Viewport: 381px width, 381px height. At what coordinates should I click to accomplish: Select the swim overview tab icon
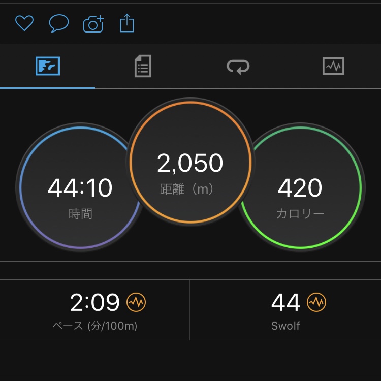(48, 66)
